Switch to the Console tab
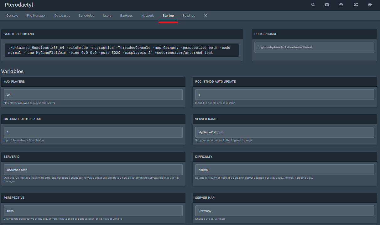The width and height of the screenshot is (380, 225). (x=12, y=16)
